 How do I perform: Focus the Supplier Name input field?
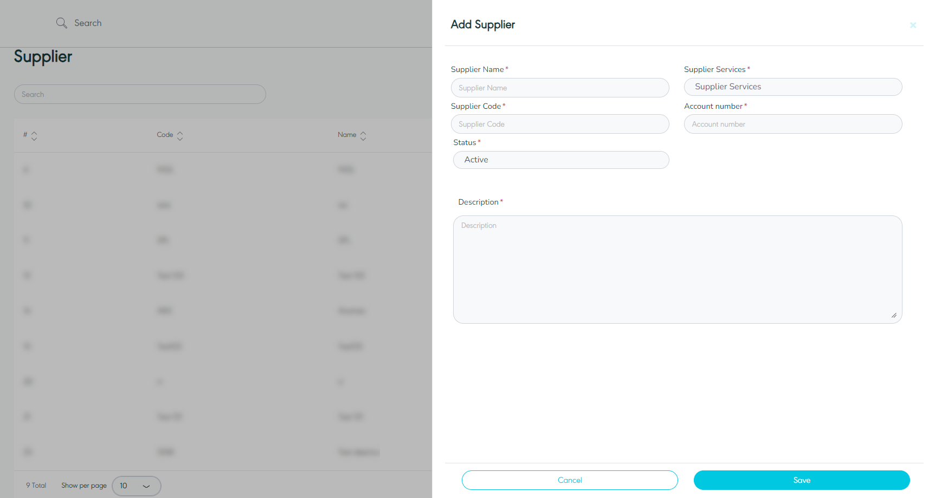[559, 88]
